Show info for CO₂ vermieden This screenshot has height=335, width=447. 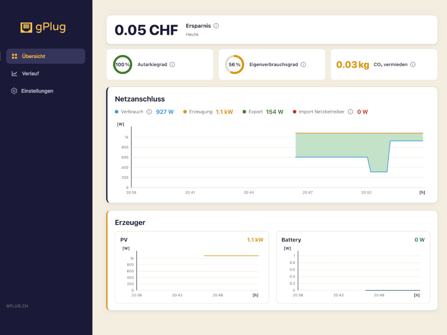[x=413, y=64]
